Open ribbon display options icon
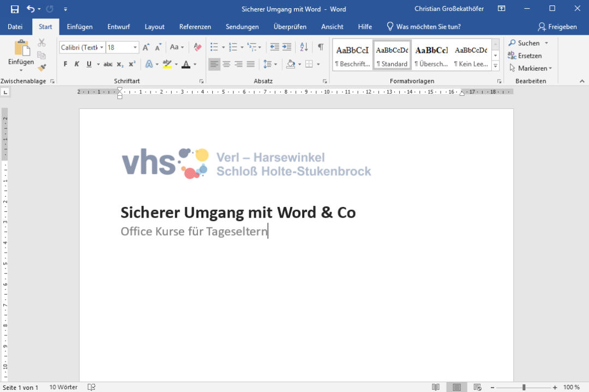Viewport: 589px width, 392px height. [502, 9]
